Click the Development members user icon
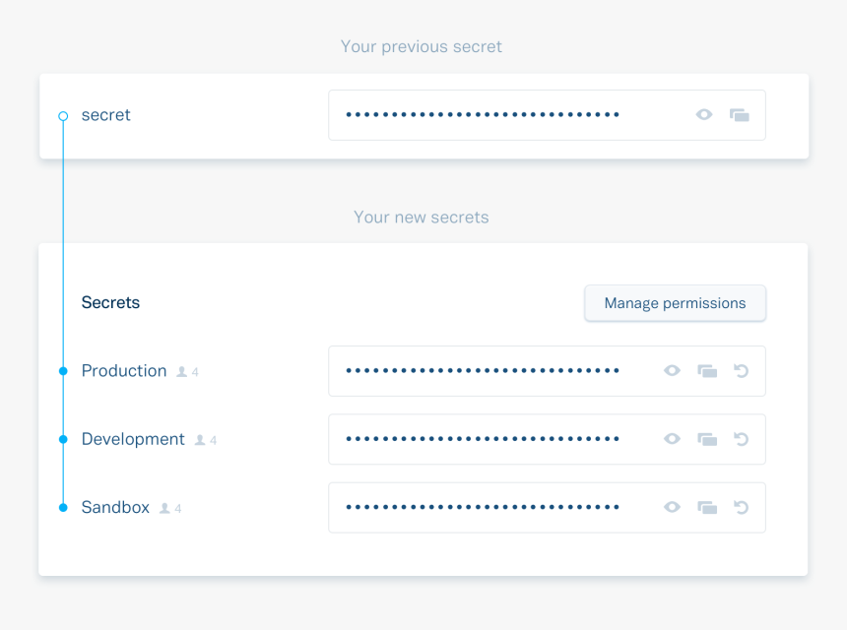This screenshot has width=847, height=630. (x=200, y=440)
